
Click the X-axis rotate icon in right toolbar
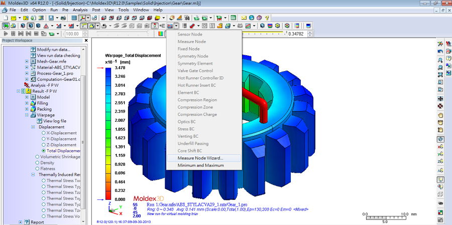pyautogui.click(x=440, y=146)
